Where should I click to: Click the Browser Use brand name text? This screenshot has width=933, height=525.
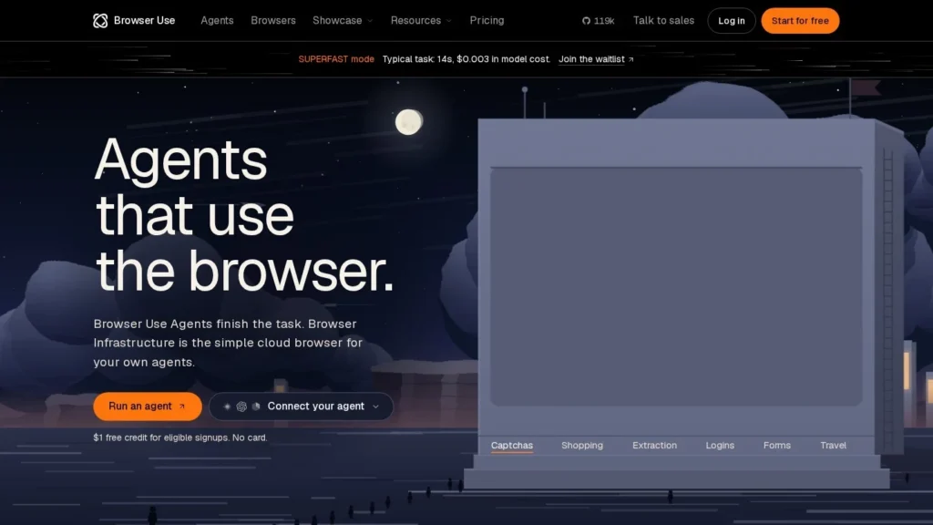tap(145, 20)
